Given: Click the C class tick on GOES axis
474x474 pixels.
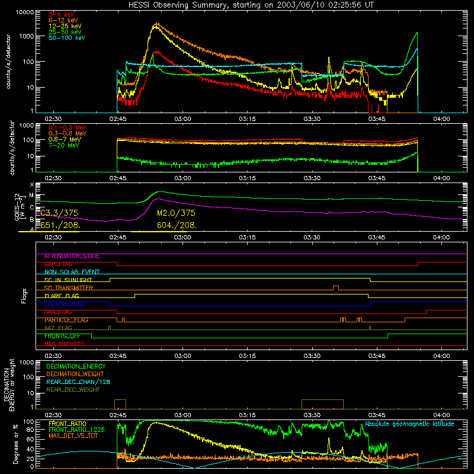Looking at the screenshot, I should click(32, 207).
